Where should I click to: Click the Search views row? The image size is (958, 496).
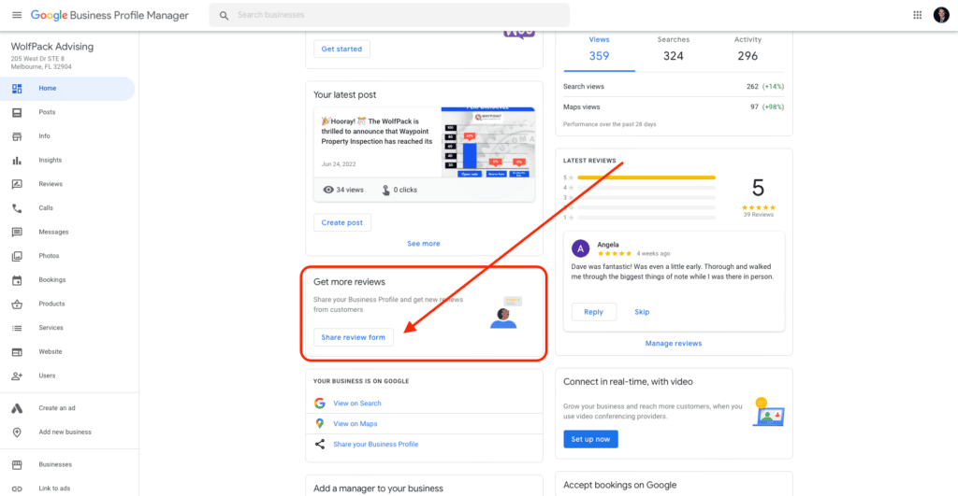674,87
